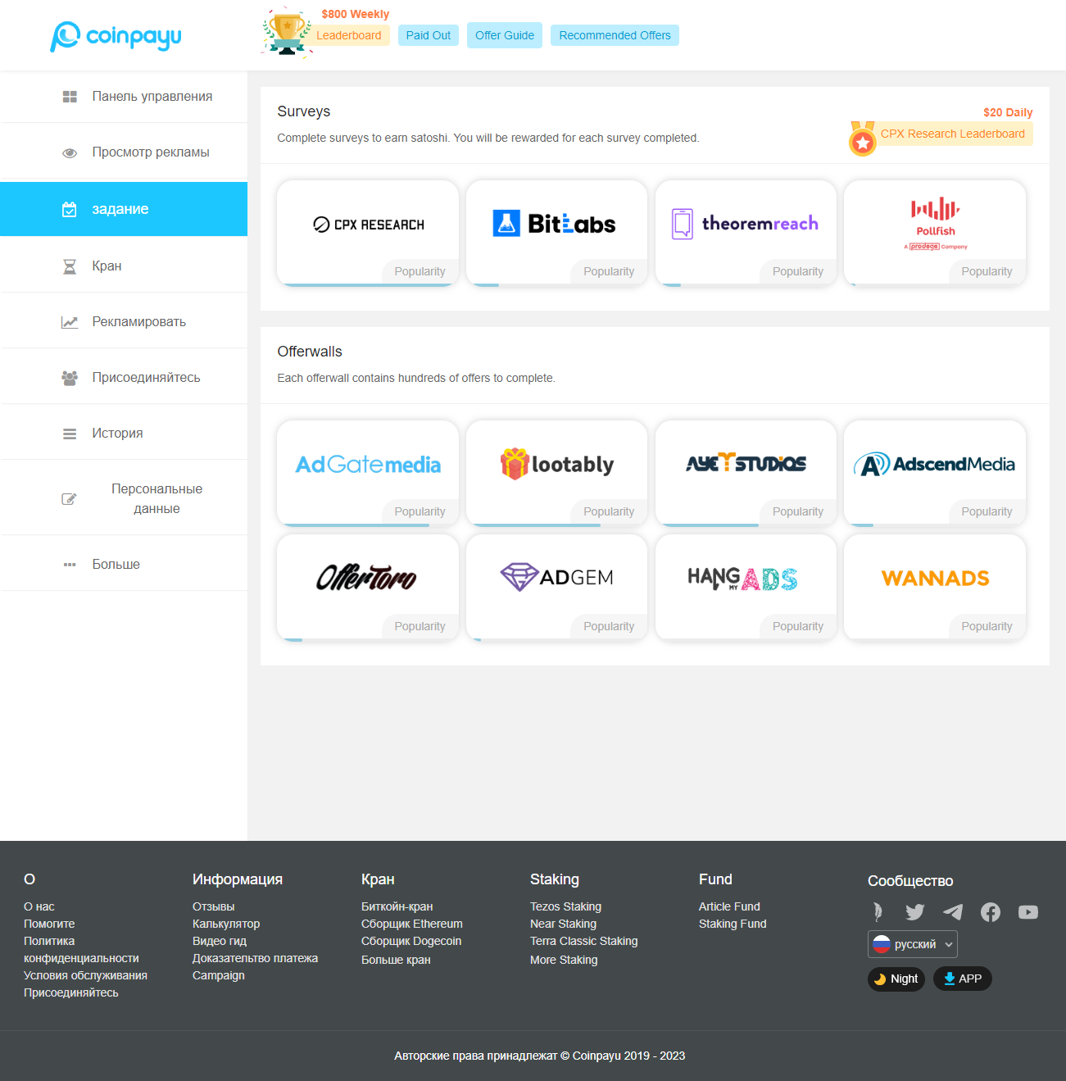Screen dimensions: 1066x1081
Task: Open the Биткойн-кран footer link
Action: 397,906
